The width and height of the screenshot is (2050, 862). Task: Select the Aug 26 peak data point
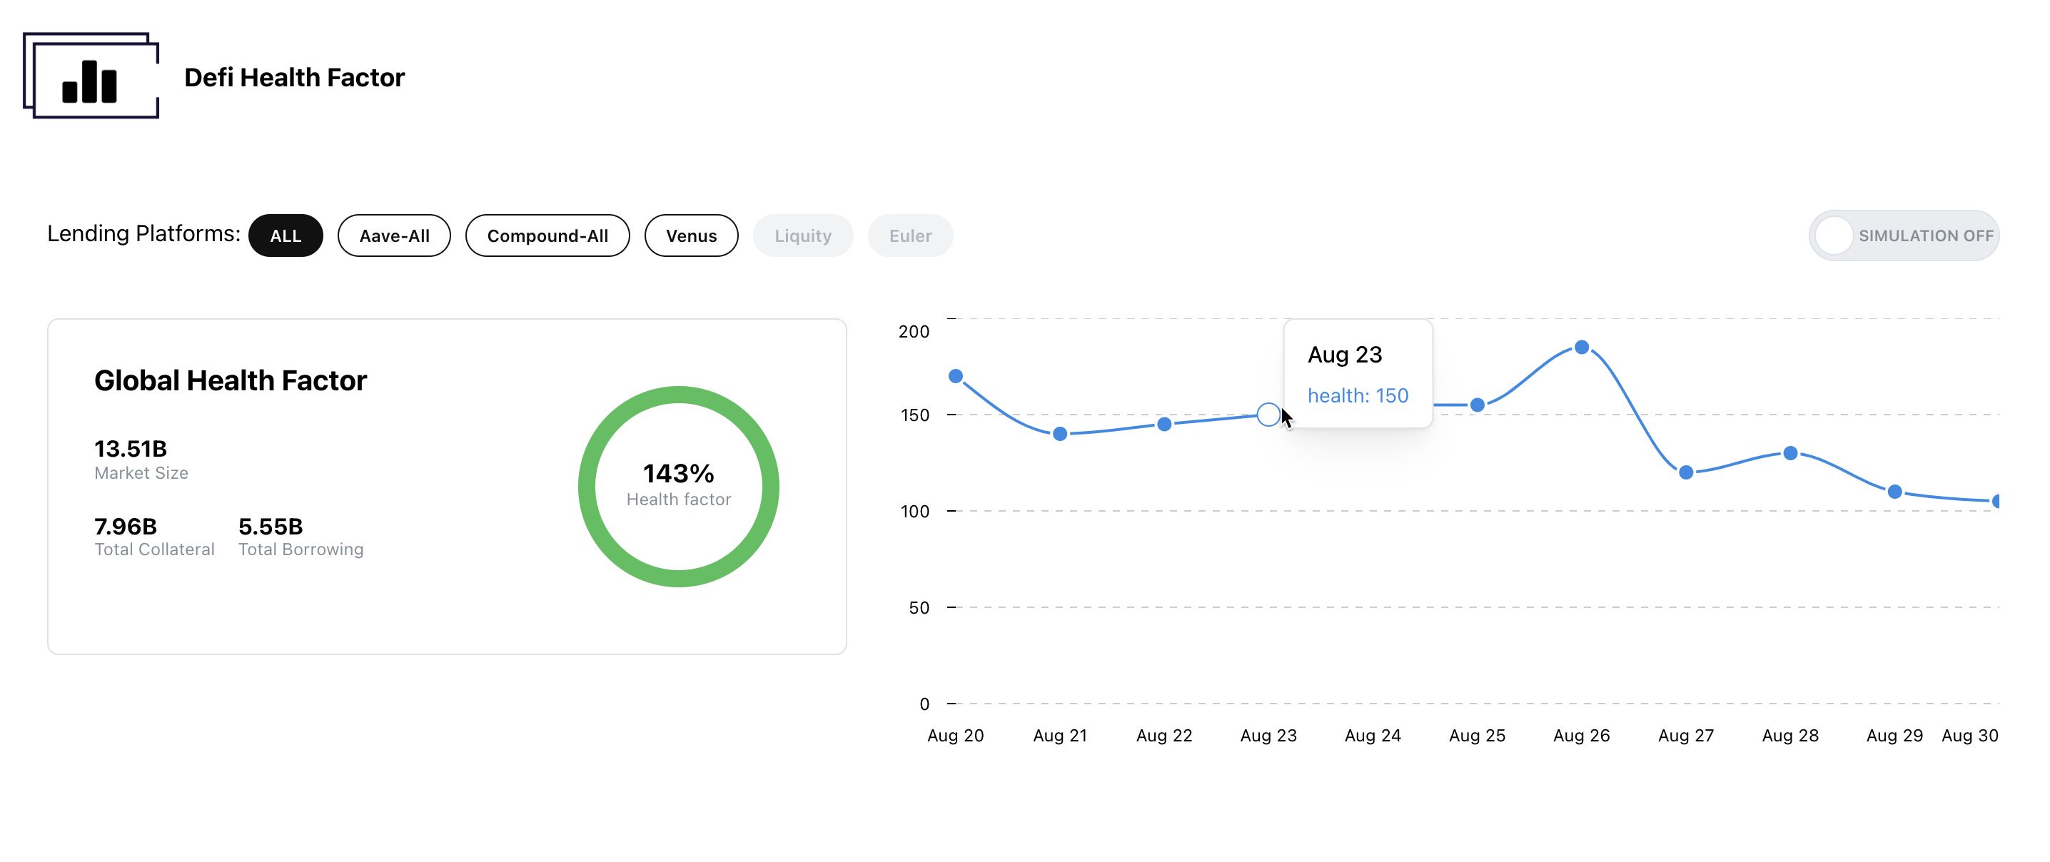pyautogui.click(x=1582, y=347)
